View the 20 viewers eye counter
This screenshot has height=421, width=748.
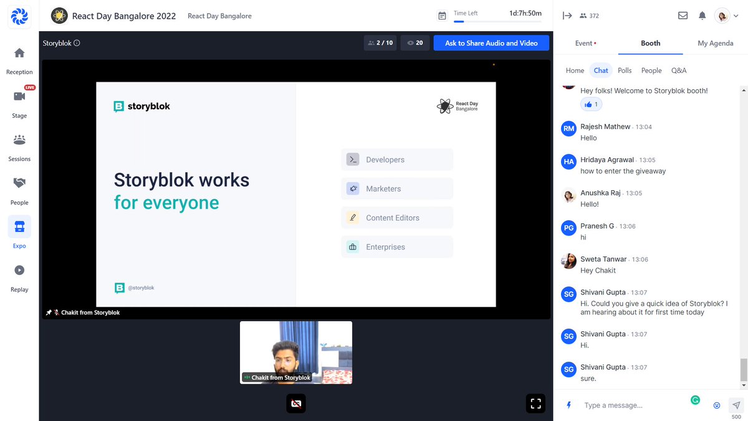415,43
